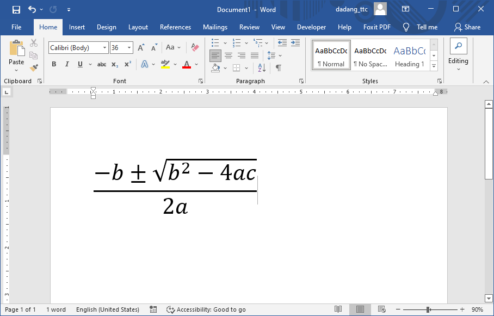Switch to the References ribbon tab
The height and width of the screenshot is (316, 494).
(x=175, y=27)
